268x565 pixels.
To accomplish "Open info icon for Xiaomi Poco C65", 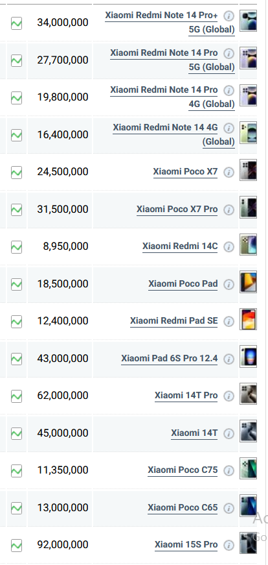I will [x=229, y=508].
